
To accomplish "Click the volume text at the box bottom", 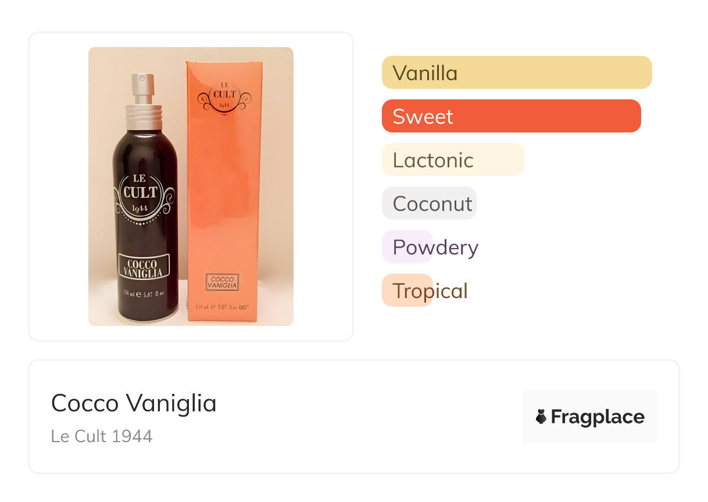I will click(x=223, y=307).
